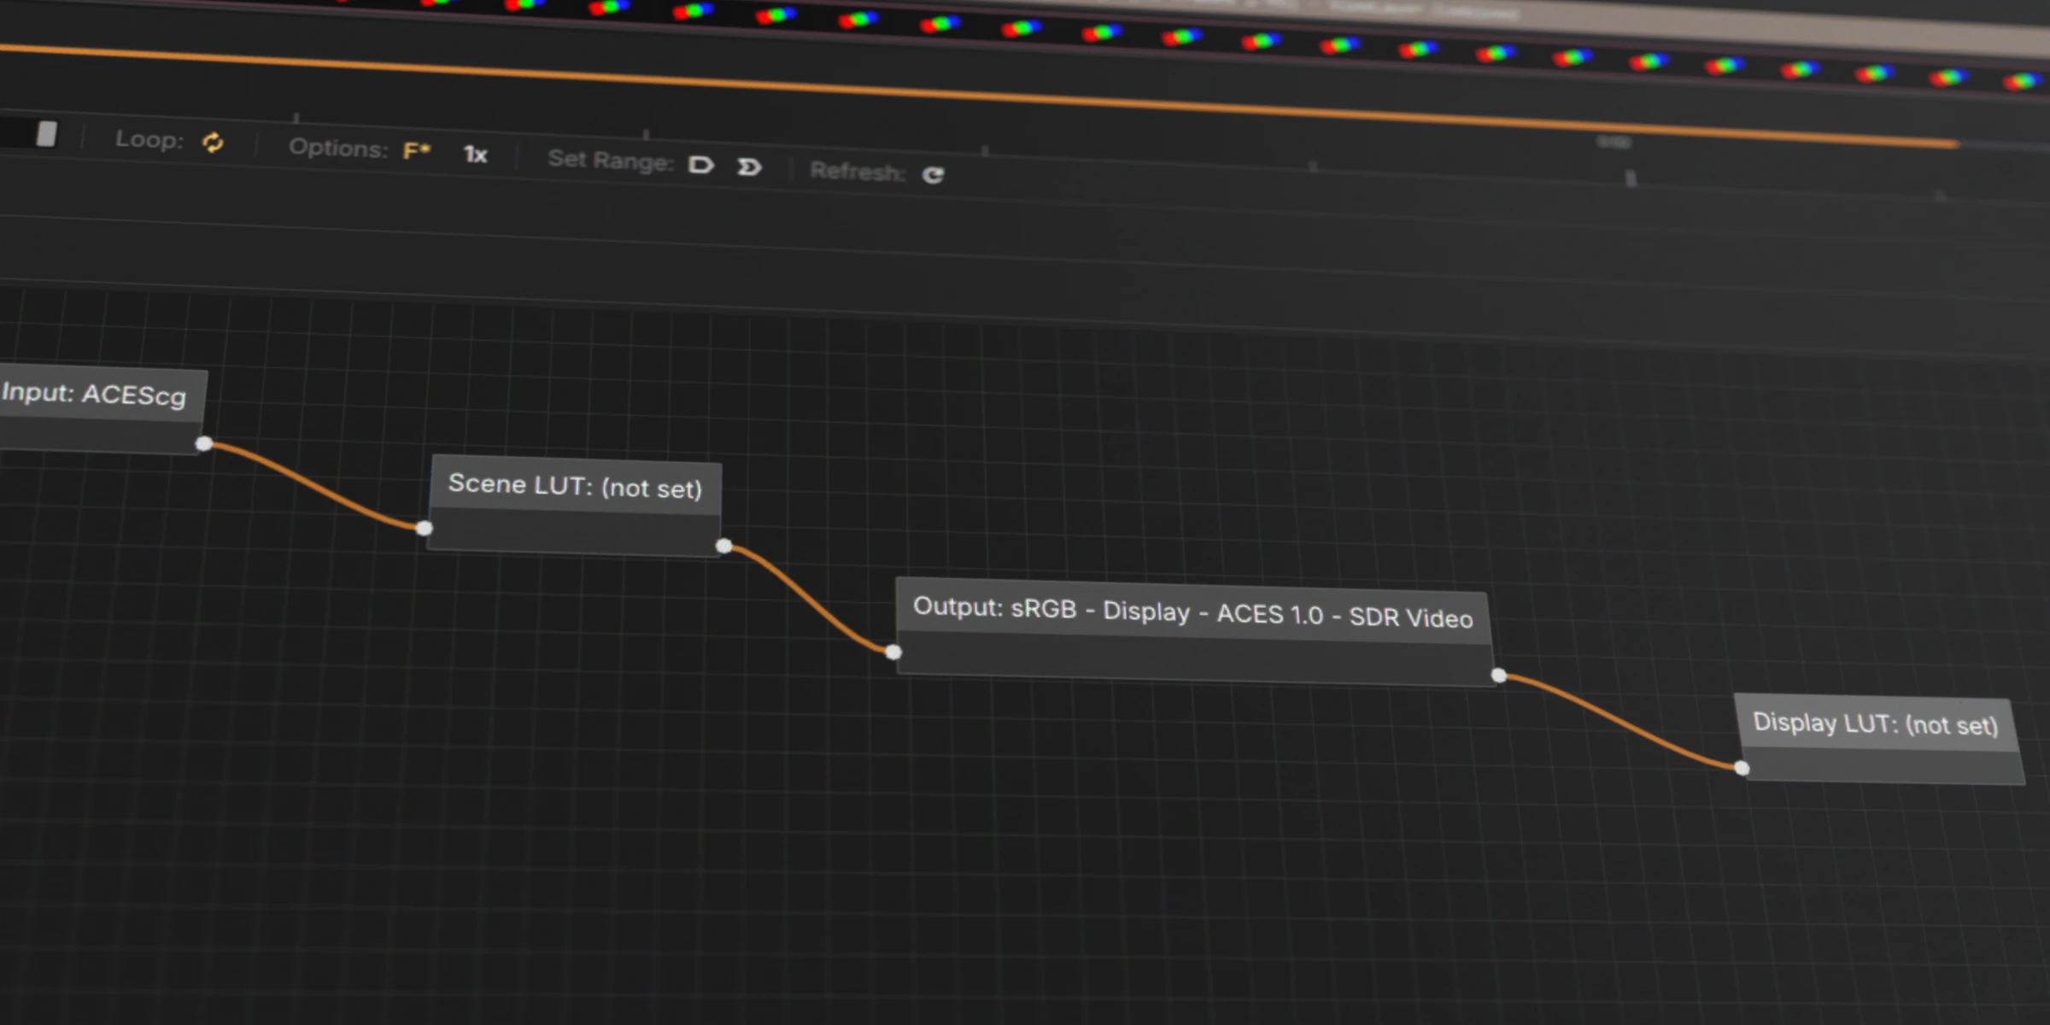Toggle the Scene LUT output connector

pos(725,545)
